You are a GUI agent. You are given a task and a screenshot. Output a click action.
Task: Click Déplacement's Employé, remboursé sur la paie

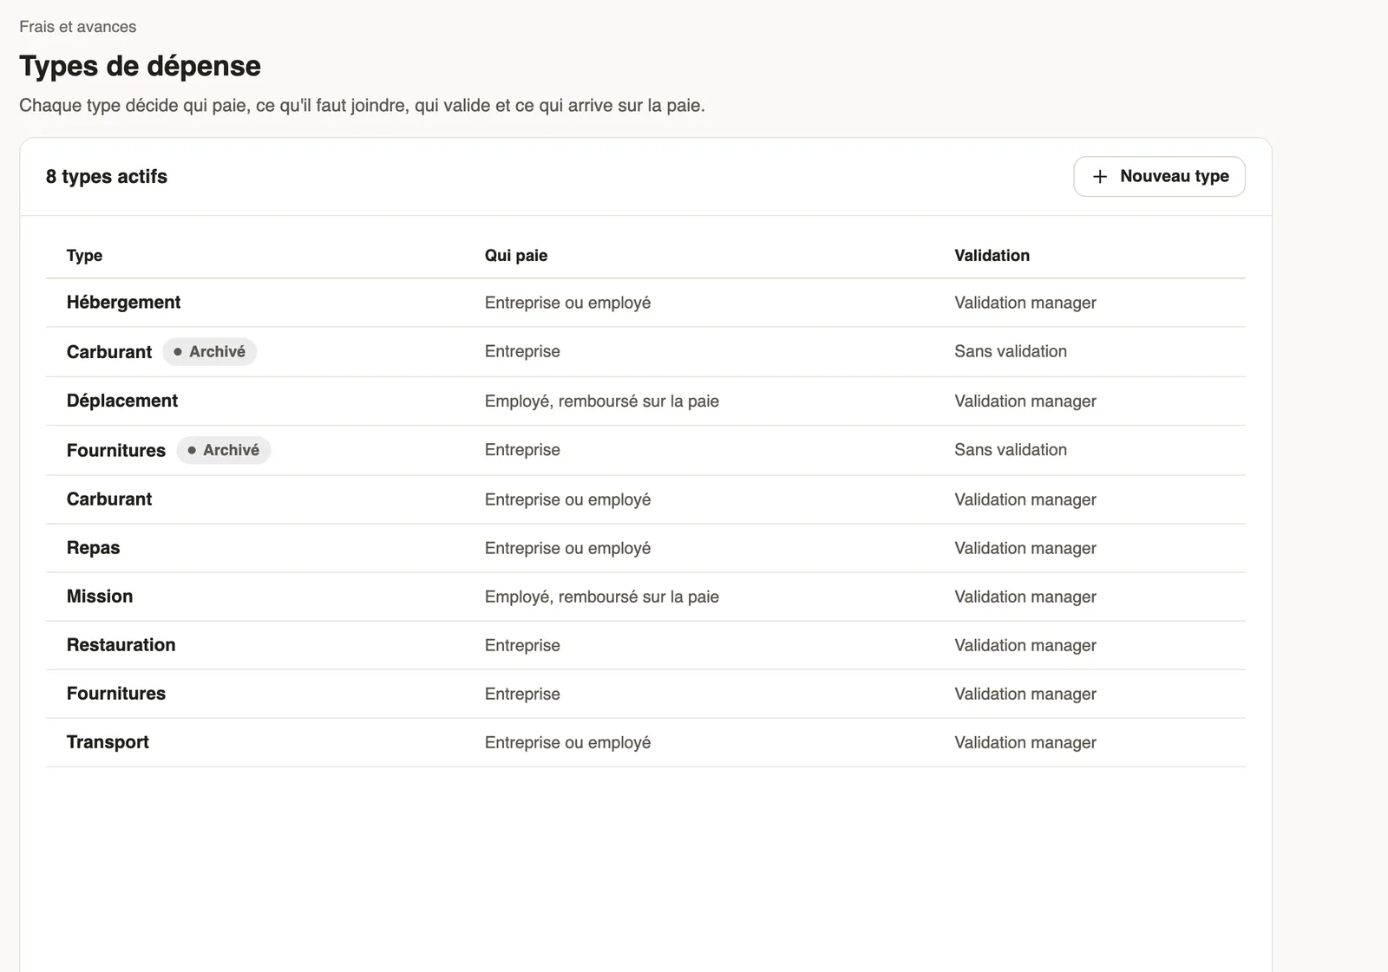point(602,401)
